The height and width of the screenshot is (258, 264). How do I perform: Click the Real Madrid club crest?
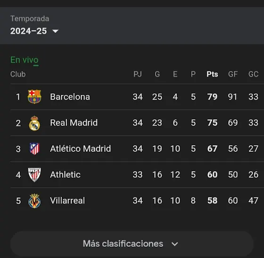(x=34, y=123)
